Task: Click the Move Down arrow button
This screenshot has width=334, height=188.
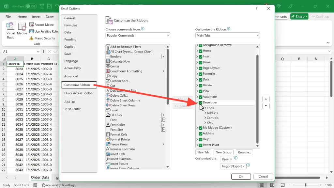Action: click(266, 106)
